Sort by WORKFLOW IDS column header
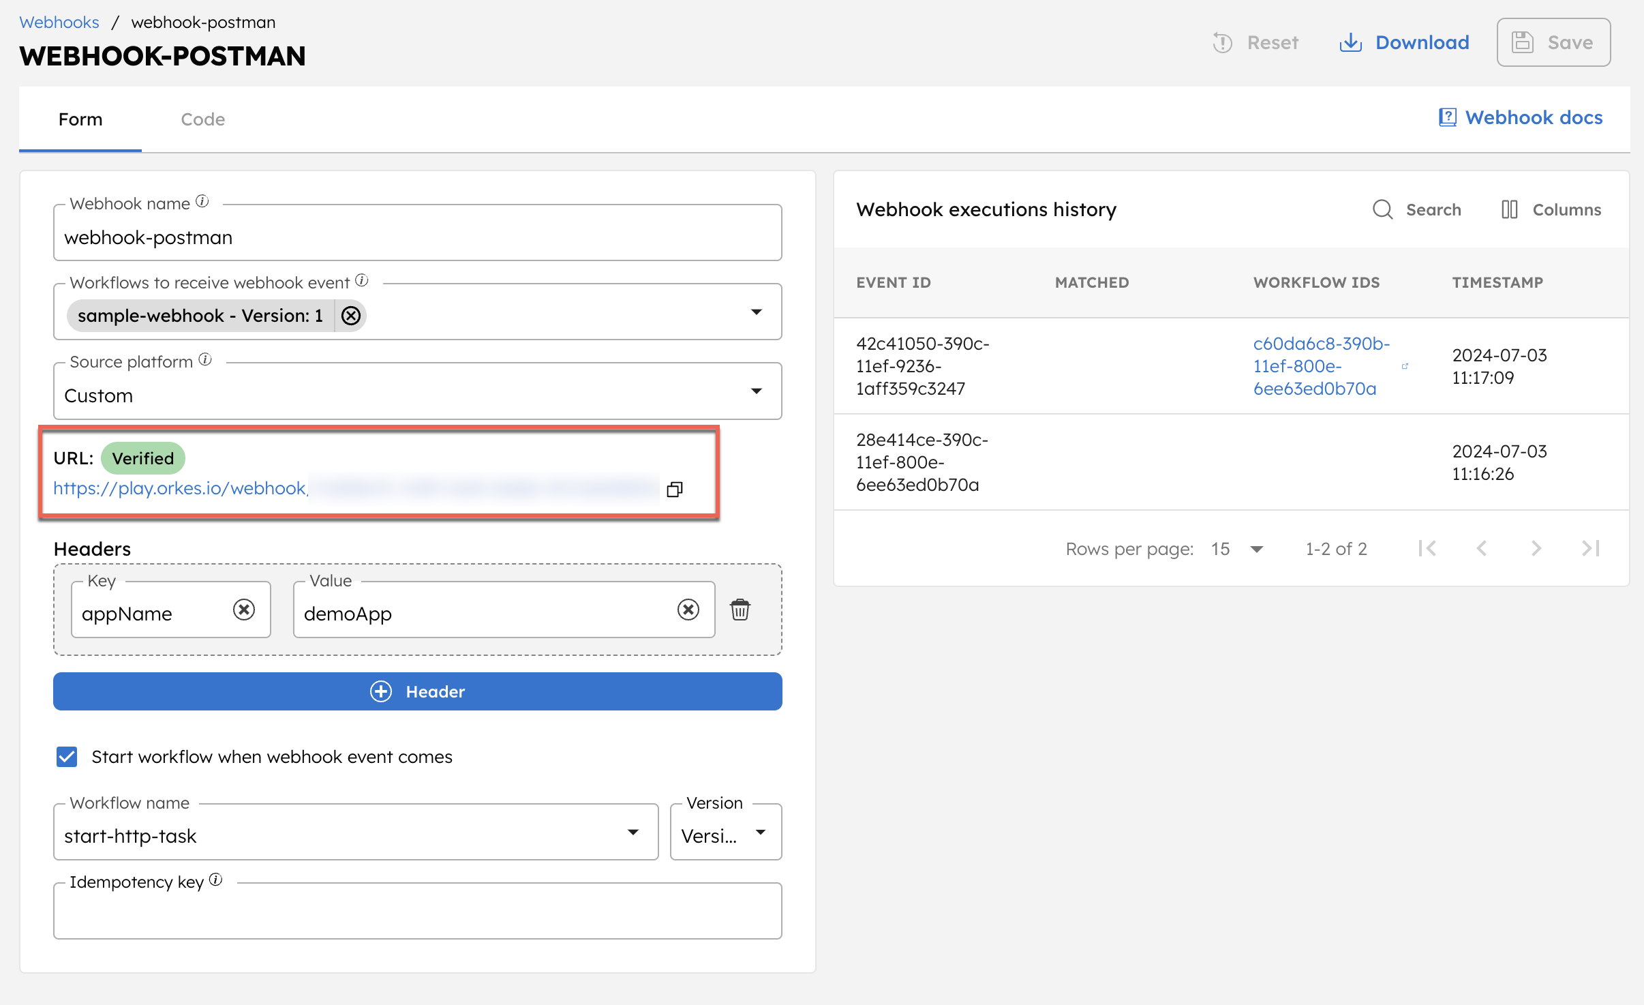The image size is (1644, 1005). (x=1316, y=283)
